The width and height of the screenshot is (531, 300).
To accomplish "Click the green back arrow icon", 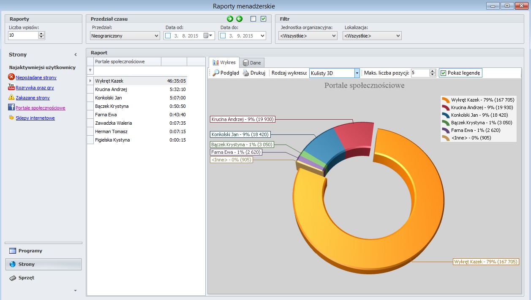I will [240, 19].
